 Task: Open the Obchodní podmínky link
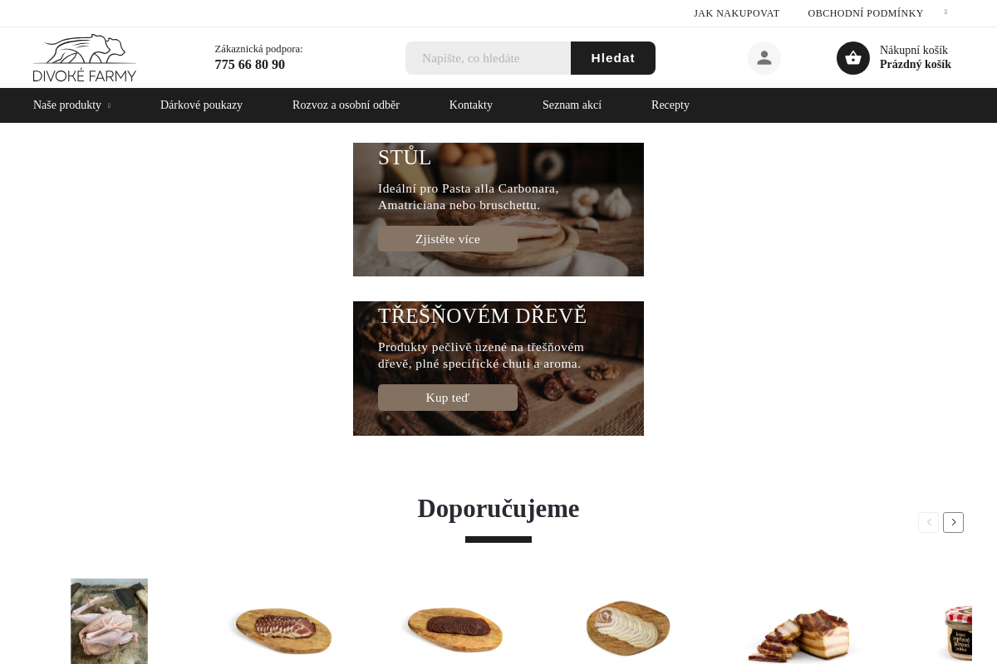pos(866,13)
